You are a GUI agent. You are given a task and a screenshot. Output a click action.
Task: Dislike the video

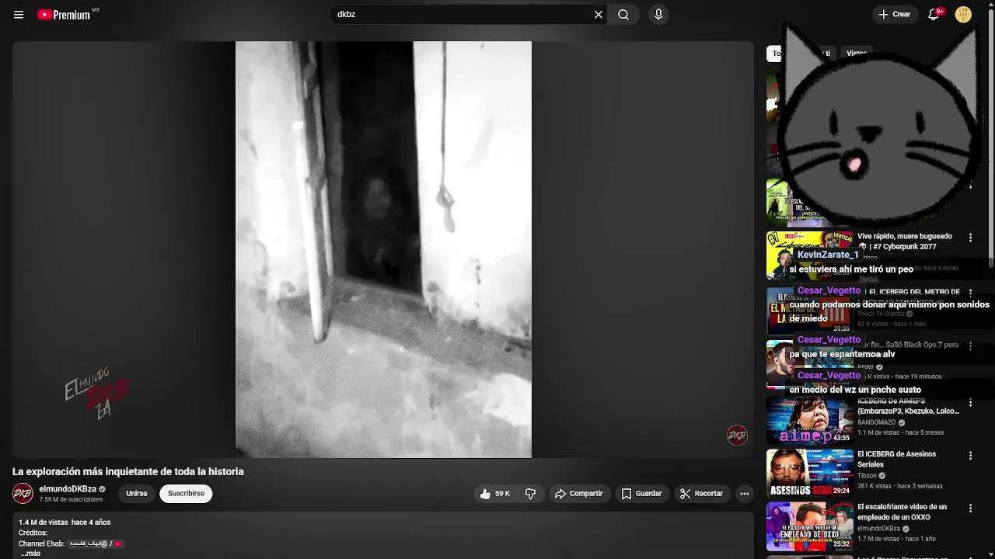(530, 494)
